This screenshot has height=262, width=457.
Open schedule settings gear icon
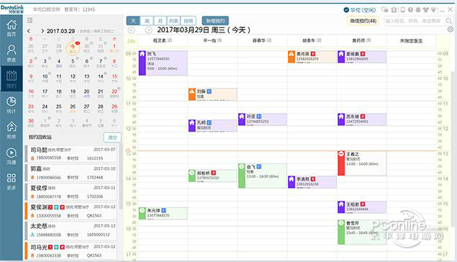tap(451, 30)
